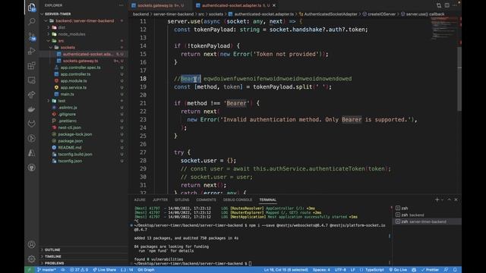Image resolution: width=486 pixels, height=273 pixels.
Task: Open the Extensions view
Action: [x=32, y=66]
